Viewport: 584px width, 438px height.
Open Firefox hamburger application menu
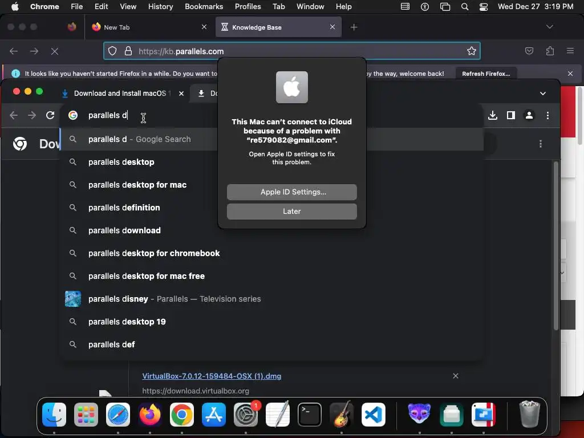(570, 51)
